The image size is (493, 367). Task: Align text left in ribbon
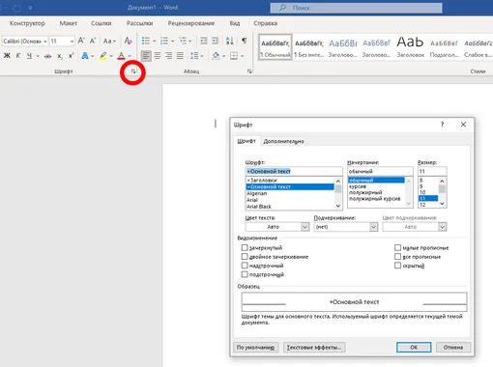click(146, 56)
